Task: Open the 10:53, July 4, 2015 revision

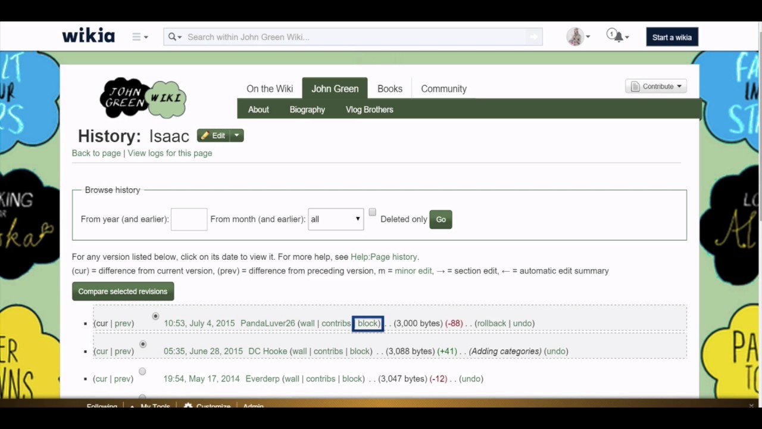Action: click(x=199, y=324)
